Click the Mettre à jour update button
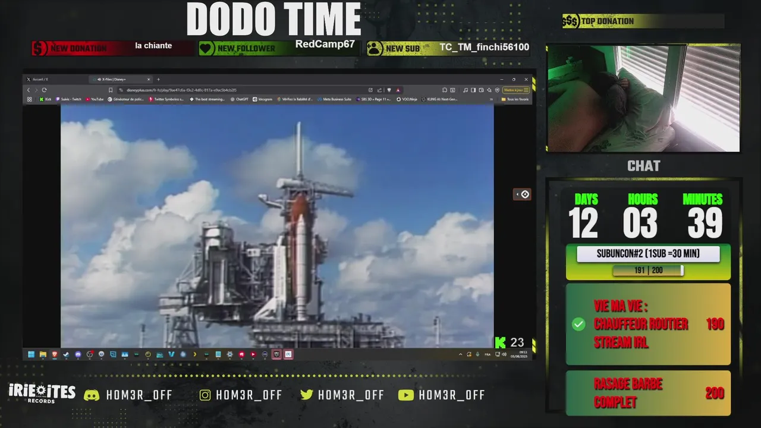The image size is (761, 428). (x=516, y=90)
